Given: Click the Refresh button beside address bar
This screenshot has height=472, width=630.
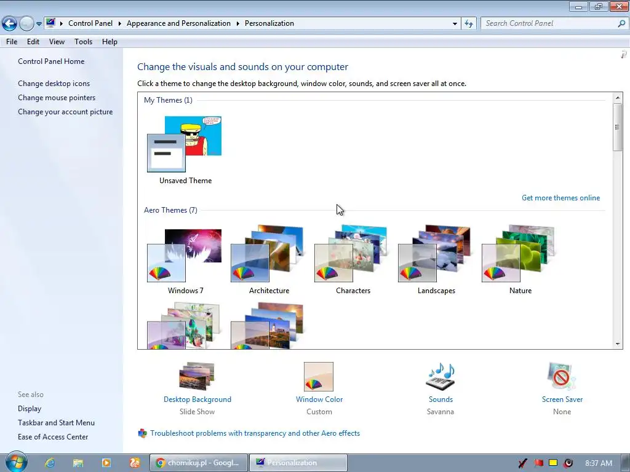Looking at the screenshot, I should (x=469, y=24).
